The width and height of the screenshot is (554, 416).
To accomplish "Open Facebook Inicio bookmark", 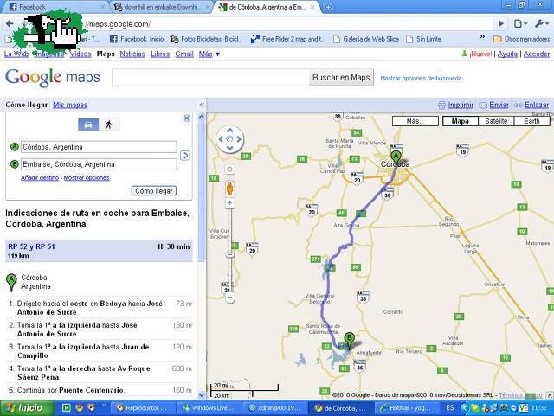I will point(137,39).
